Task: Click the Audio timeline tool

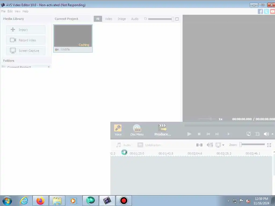Action: pos(124,145)
